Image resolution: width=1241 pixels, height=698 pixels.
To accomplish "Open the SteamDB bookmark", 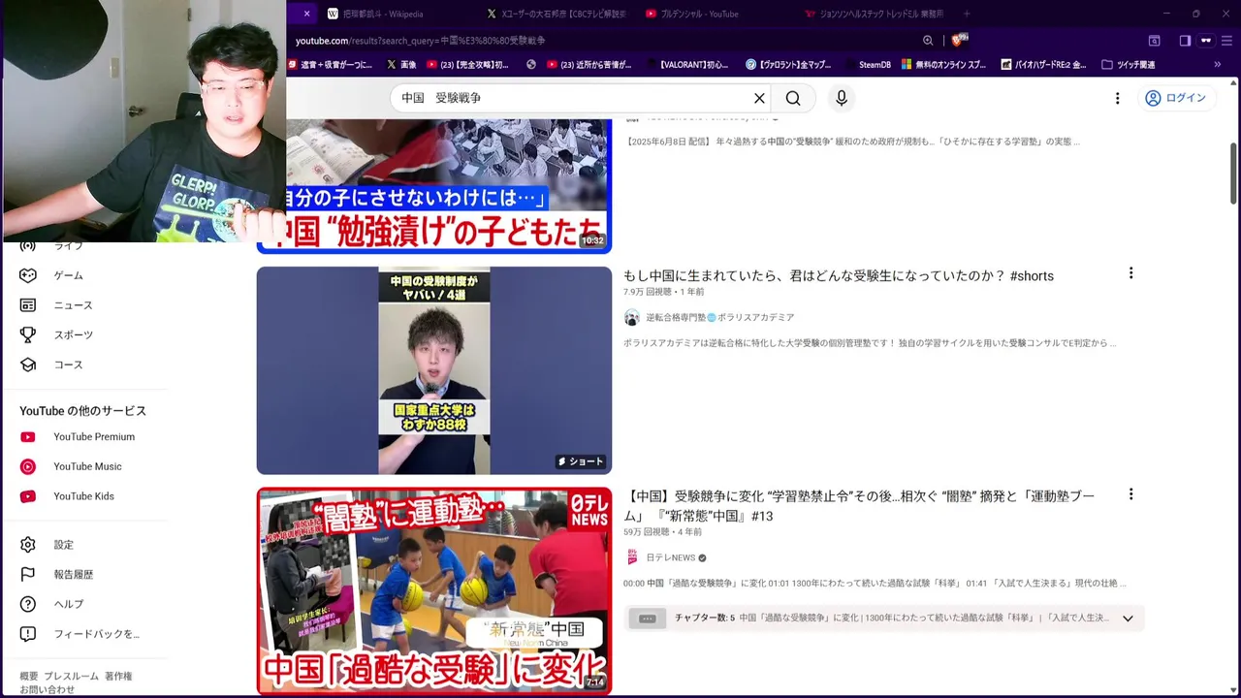I will pyautogui.click(x=867, y=65).
